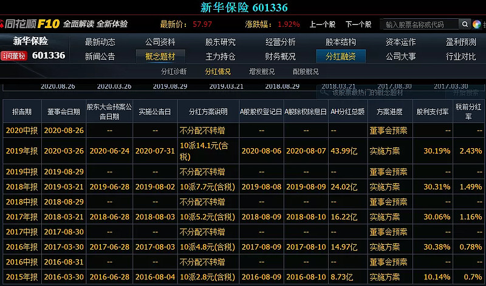Click 10派7.7元(含税) plan cell

[208, 187]
